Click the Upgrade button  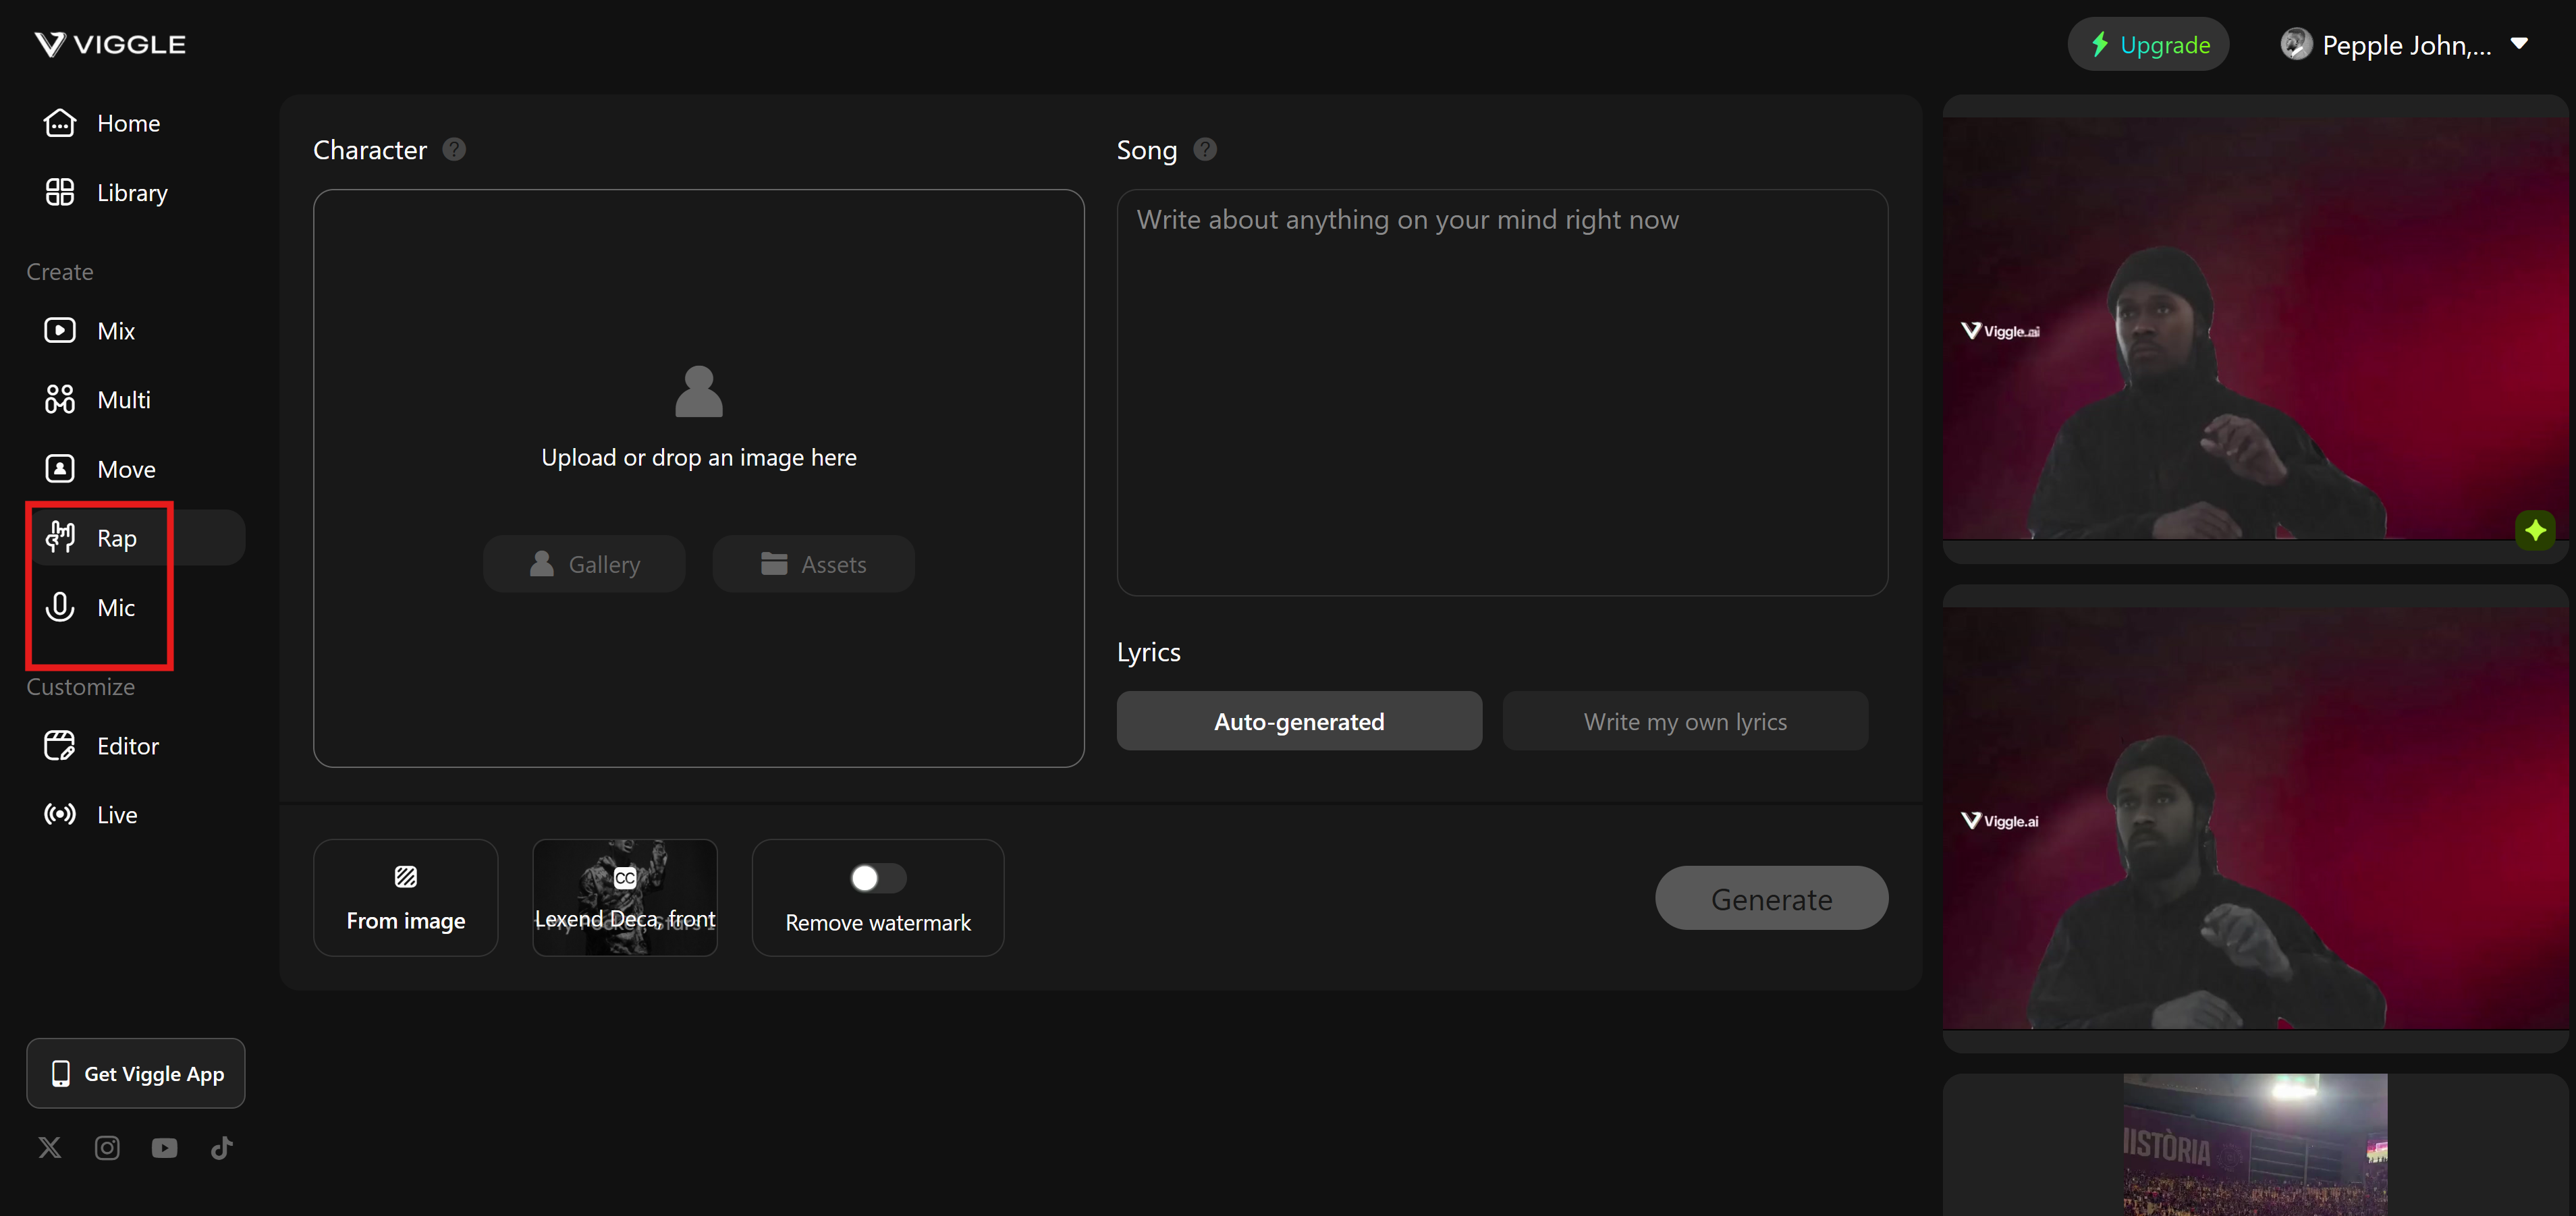[x=2147, y=44]
